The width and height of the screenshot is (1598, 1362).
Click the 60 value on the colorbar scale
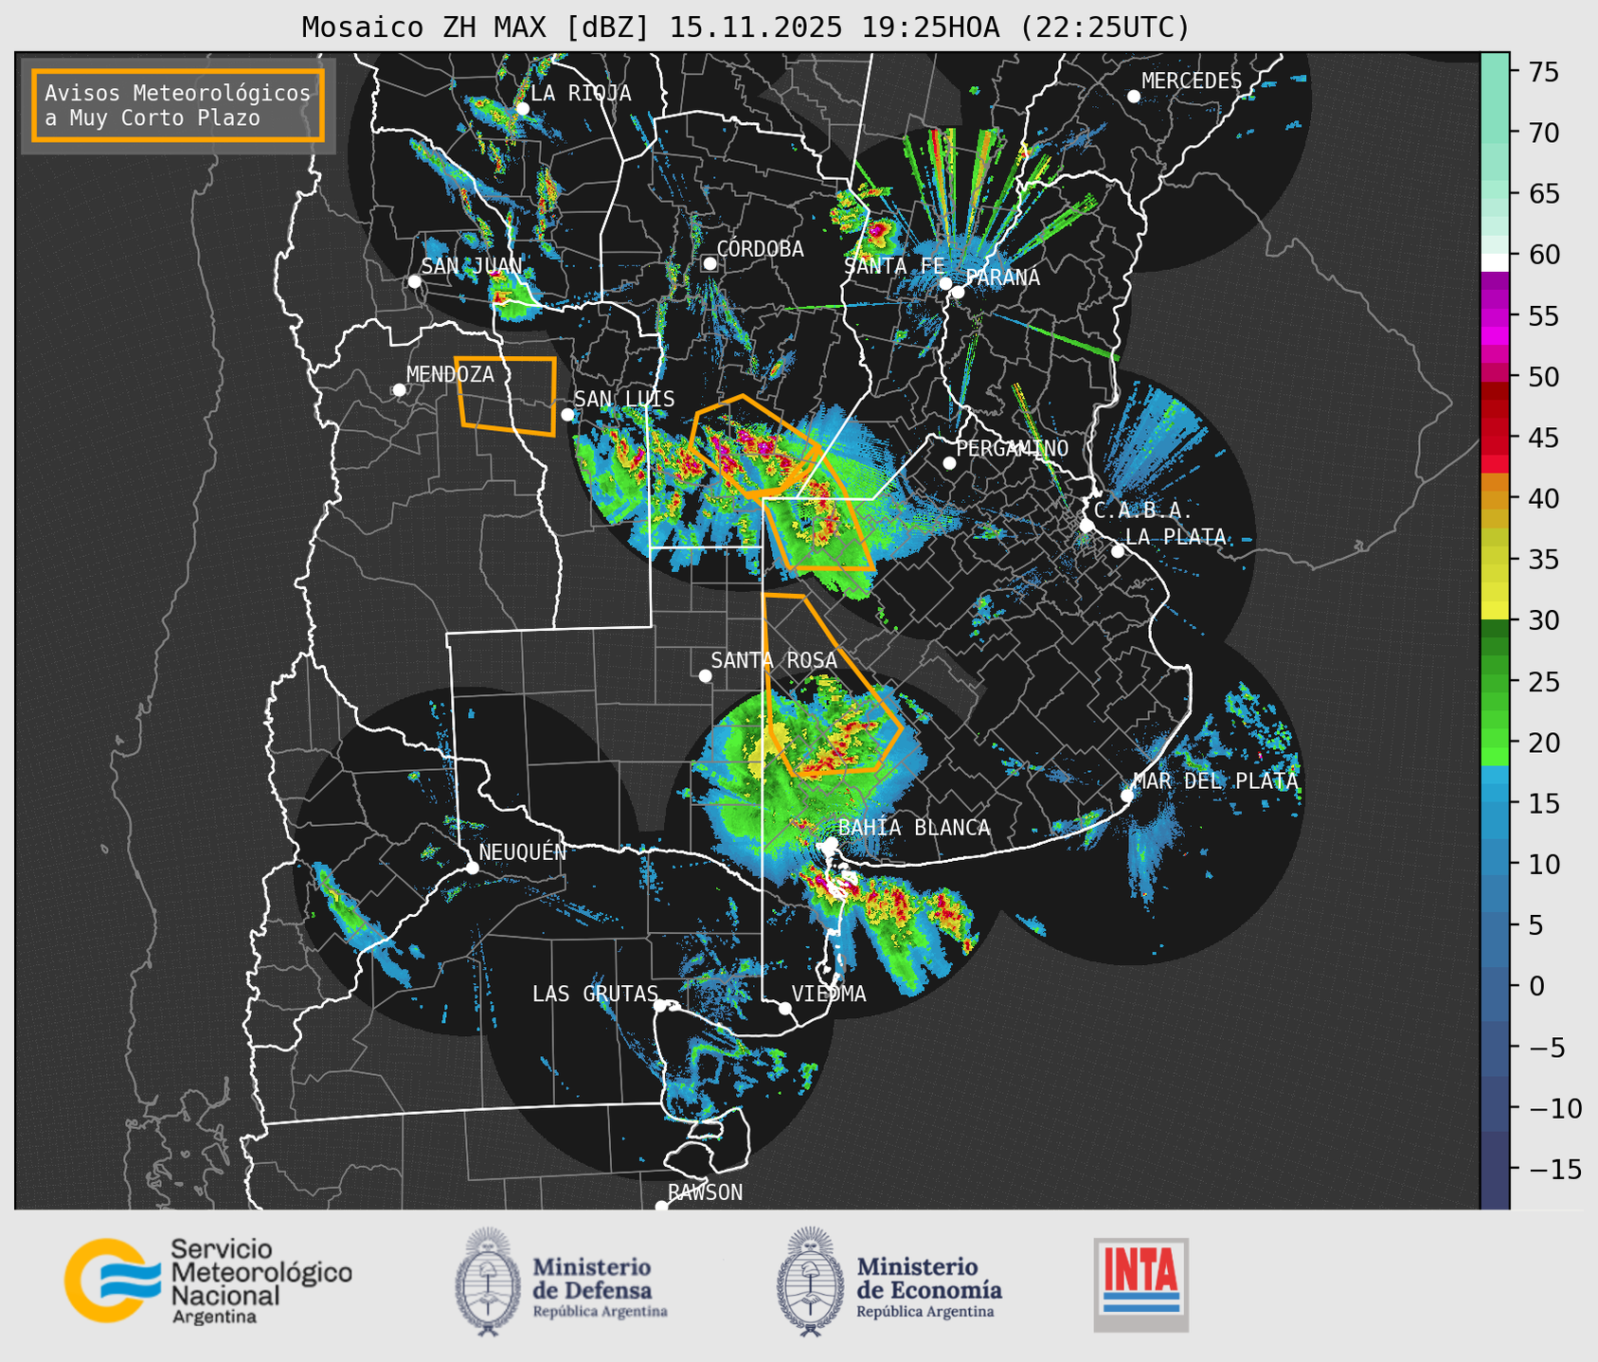[x=1542, y=255]
